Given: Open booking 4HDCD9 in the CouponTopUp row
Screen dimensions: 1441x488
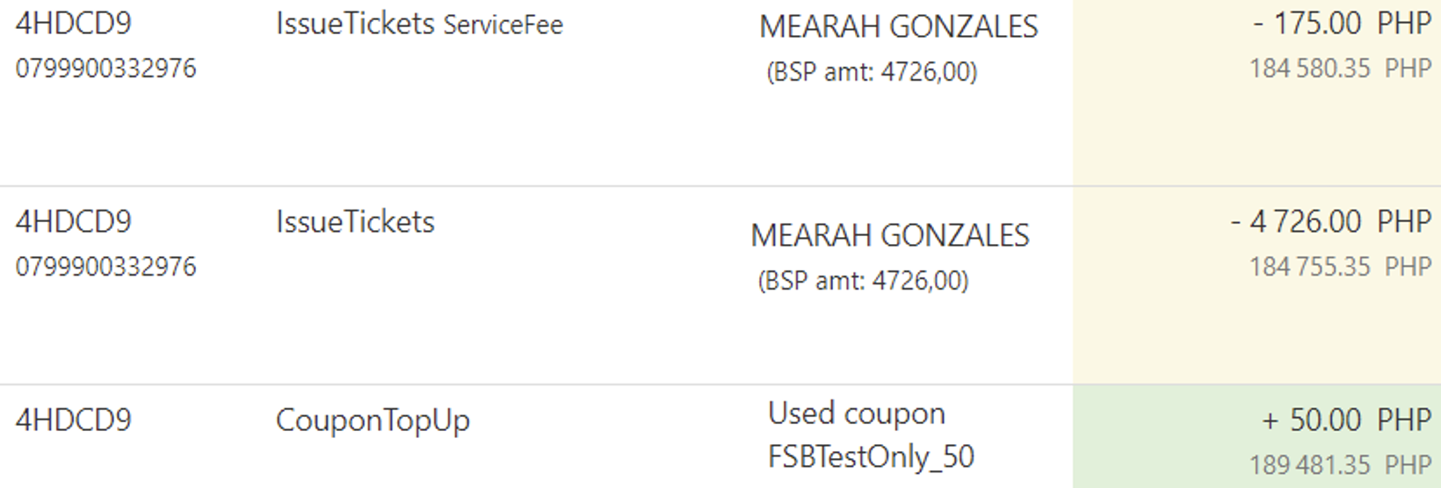Looking at the screenshot, I should [74, 420].
